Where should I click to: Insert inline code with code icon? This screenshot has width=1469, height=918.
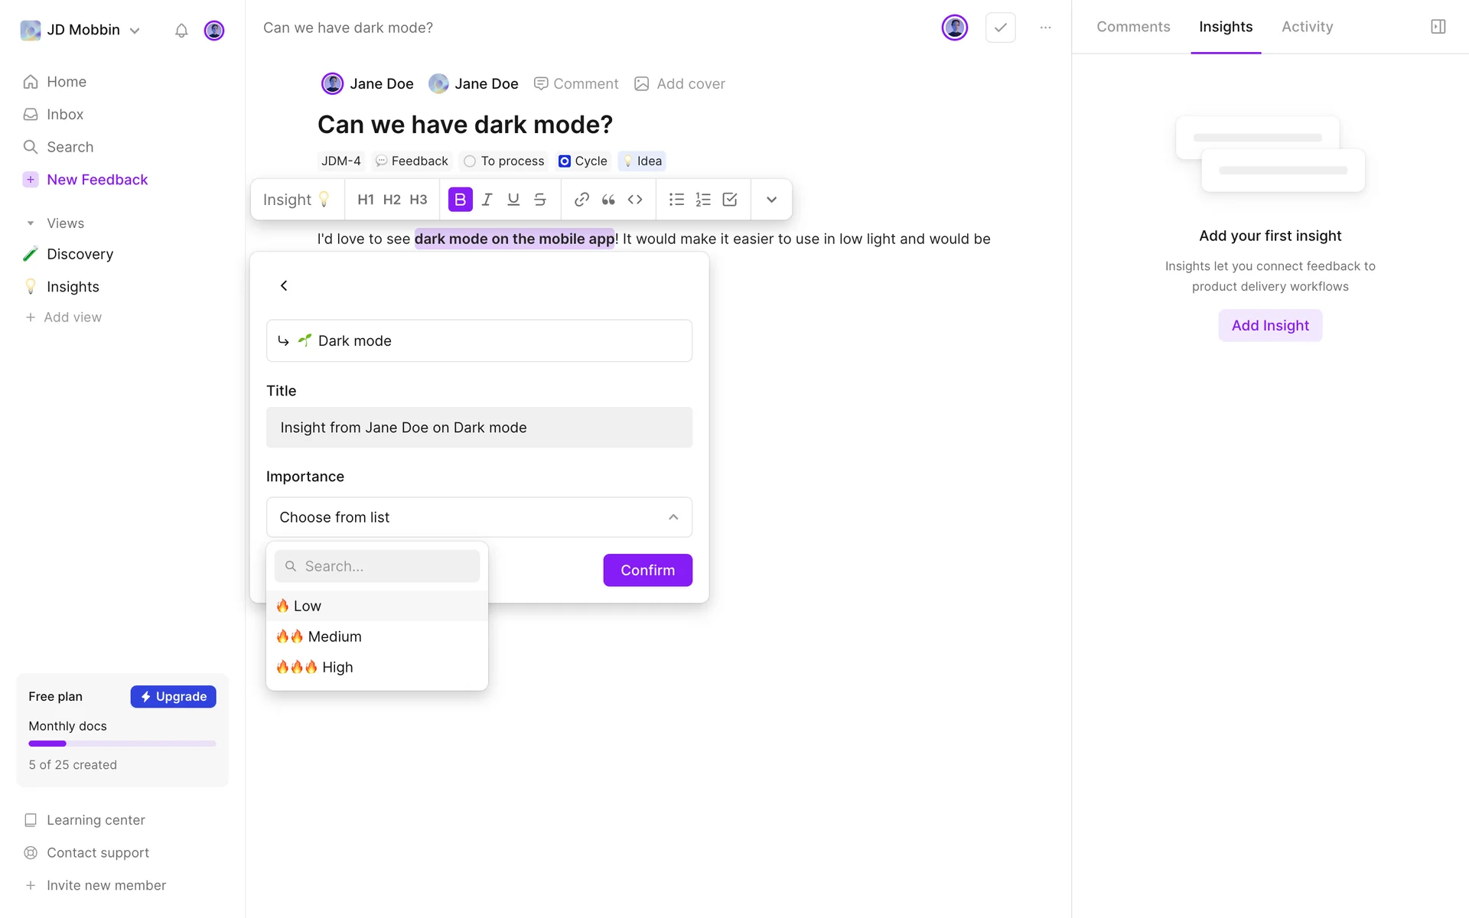(x=635, y=200)
